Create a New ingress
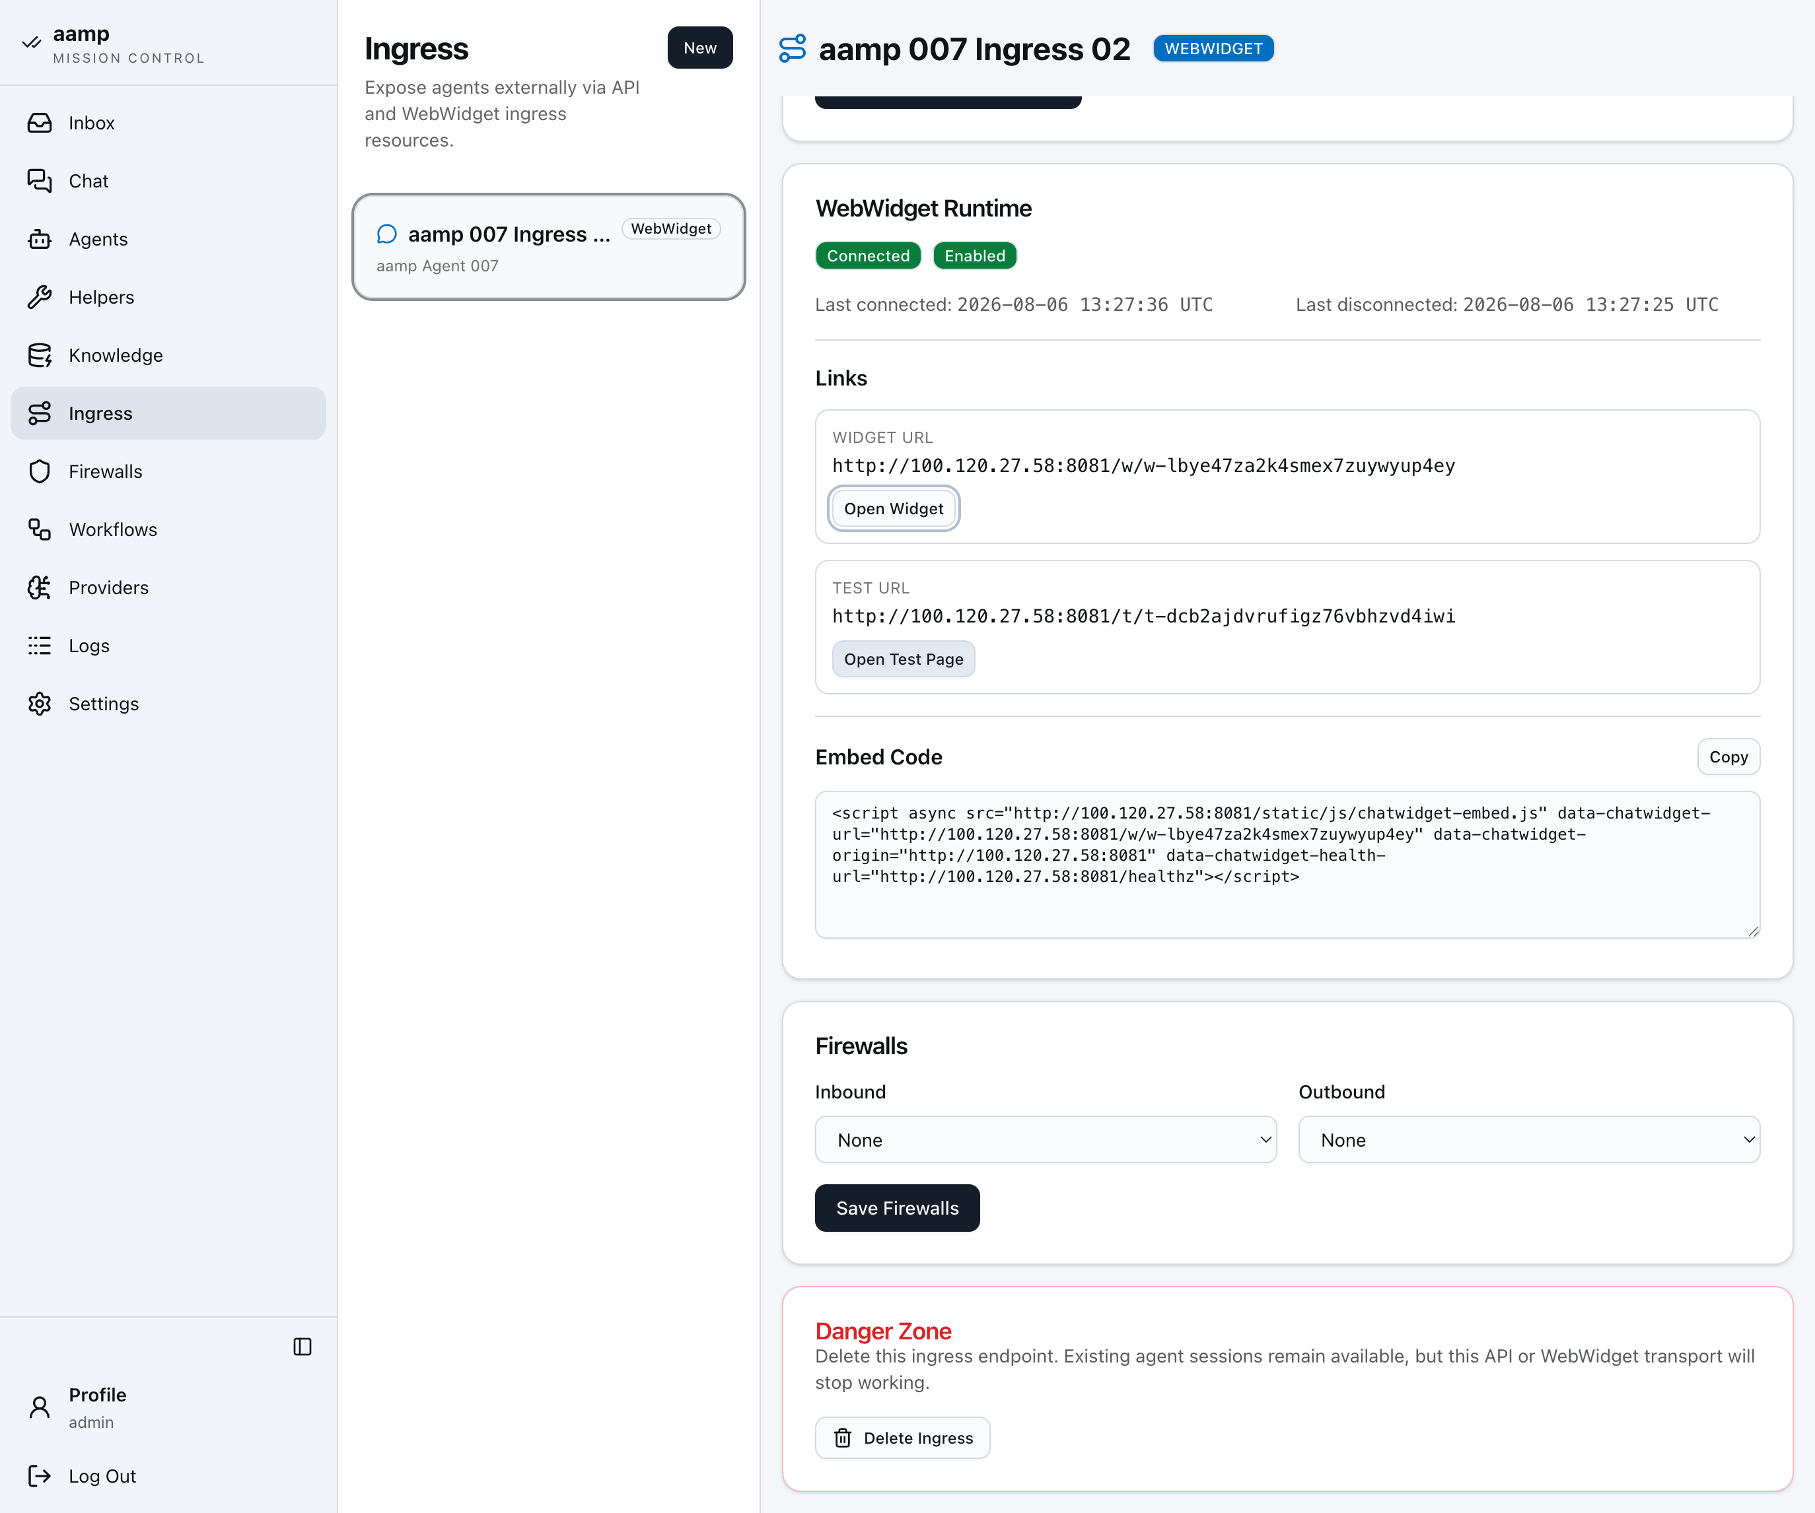This screenshot has width=1815, height=1513. click(x=700, y=48)
